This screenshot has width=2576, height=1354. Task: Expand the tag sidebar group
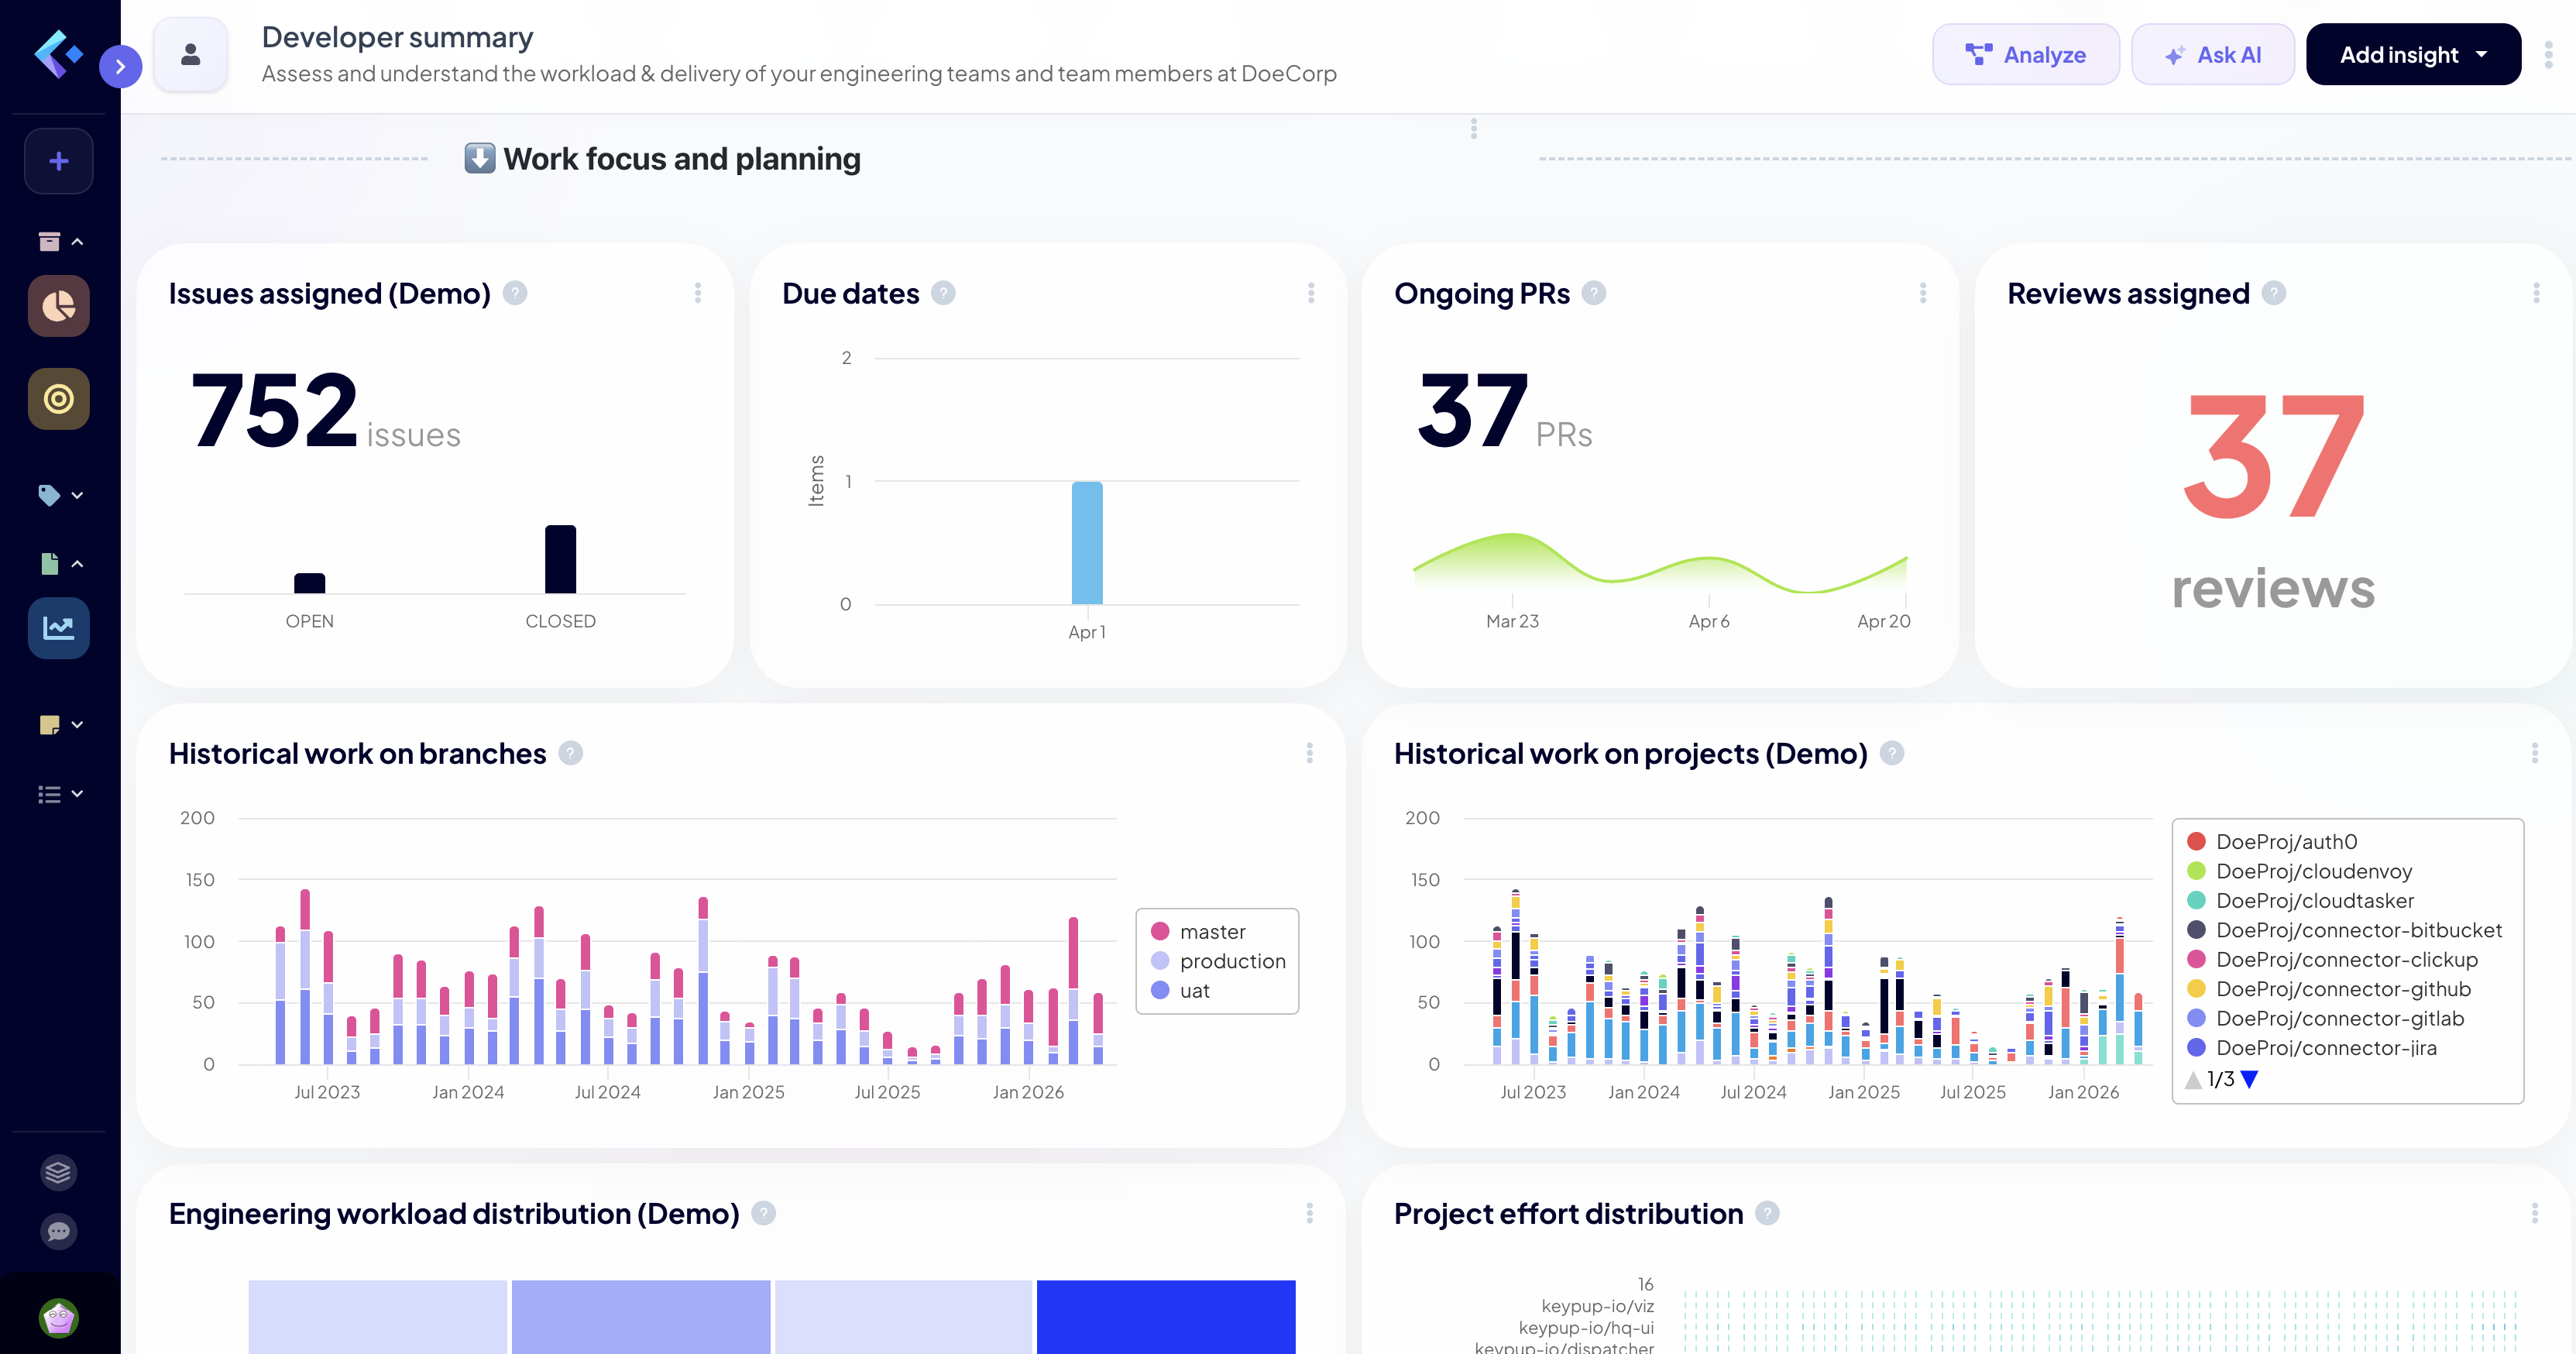point(60,495)
